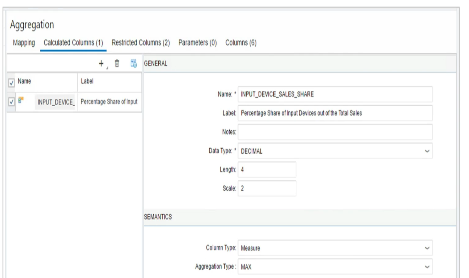Click calculated column icon in INPUT_DEVICE_ row
469x278 pixels.
21,100
